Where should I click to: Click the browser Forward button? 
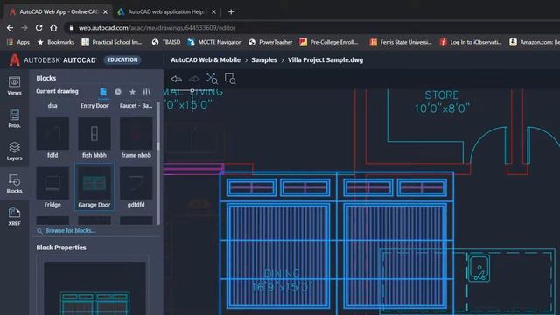tap(24, 27)
